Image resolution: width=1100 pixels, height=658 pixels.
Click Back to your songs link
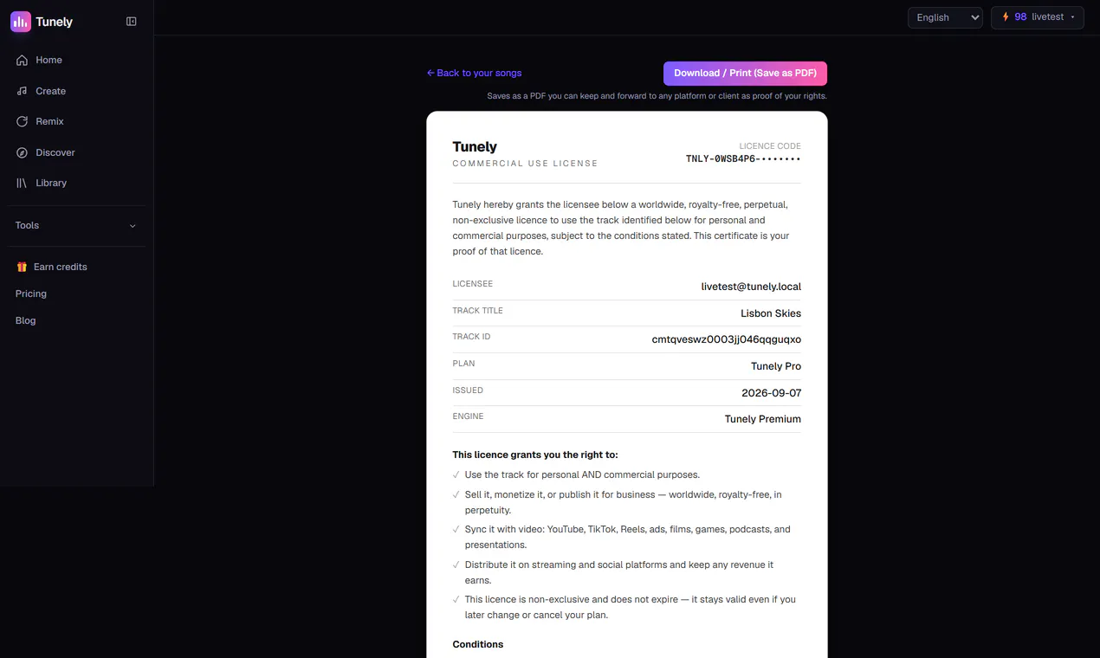click(x=475, y=73)
